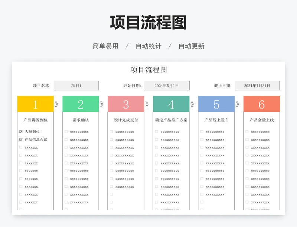
Task: Click the 产品信息会议 task text
Action: click(x=36, y=140)
